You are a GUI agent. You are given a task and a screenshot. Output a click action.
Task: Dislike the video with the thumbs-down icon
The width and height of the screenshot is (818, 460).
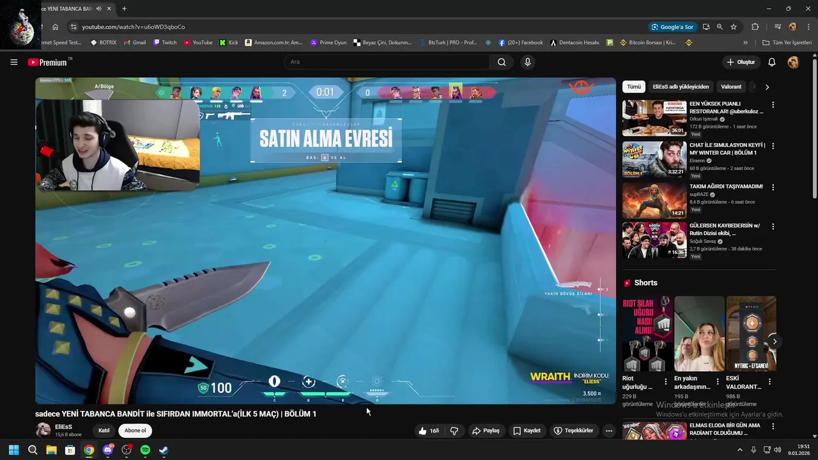click(454, 431)
